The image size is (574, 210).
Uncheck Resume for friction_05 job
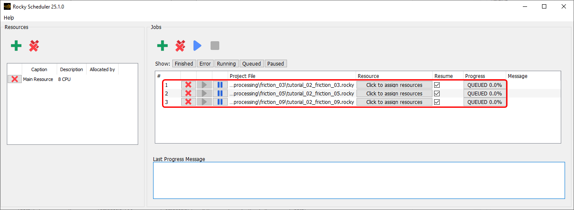(x=437, y=93)
